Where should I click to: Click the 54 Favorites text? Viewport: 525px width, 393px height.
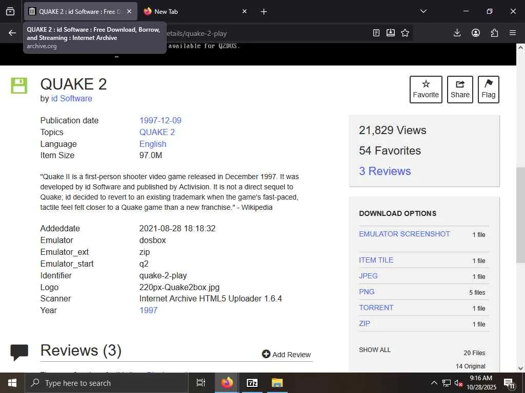point(390,150)
